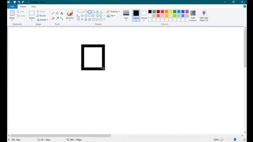253x142 pixels.
Task: Pick the purple colour swatch
Action: click(x=187, y=11)
